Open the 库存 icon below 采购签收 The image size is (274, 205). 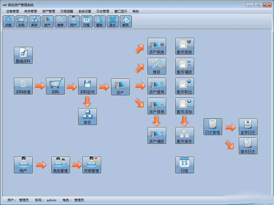tap(87, 117)
